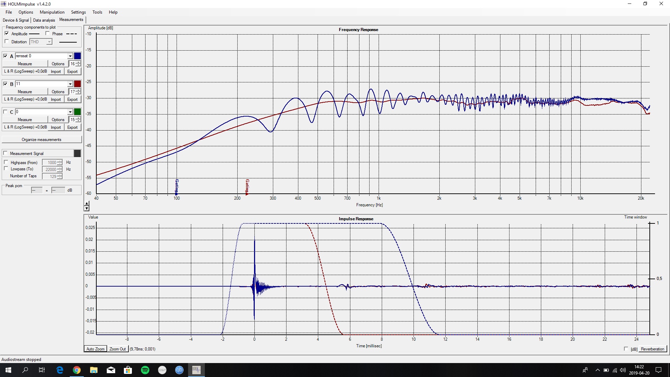Viewport: 670px width, 377px height.
Task: Enable measurement C checkbox
Action: tap(5, 112)
